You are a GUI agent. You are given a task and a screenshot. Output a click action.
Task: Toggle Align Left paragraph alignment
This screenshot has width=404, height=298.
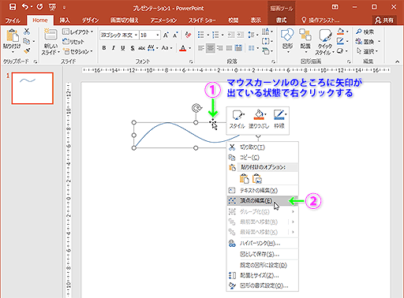coord(201,48)
